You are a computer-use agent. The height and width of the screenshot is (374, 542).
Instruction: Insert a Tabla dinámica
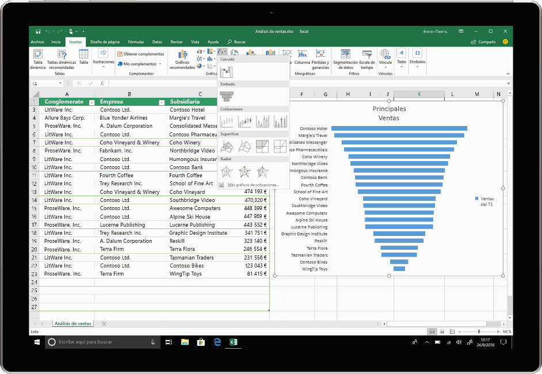[37, 59]
